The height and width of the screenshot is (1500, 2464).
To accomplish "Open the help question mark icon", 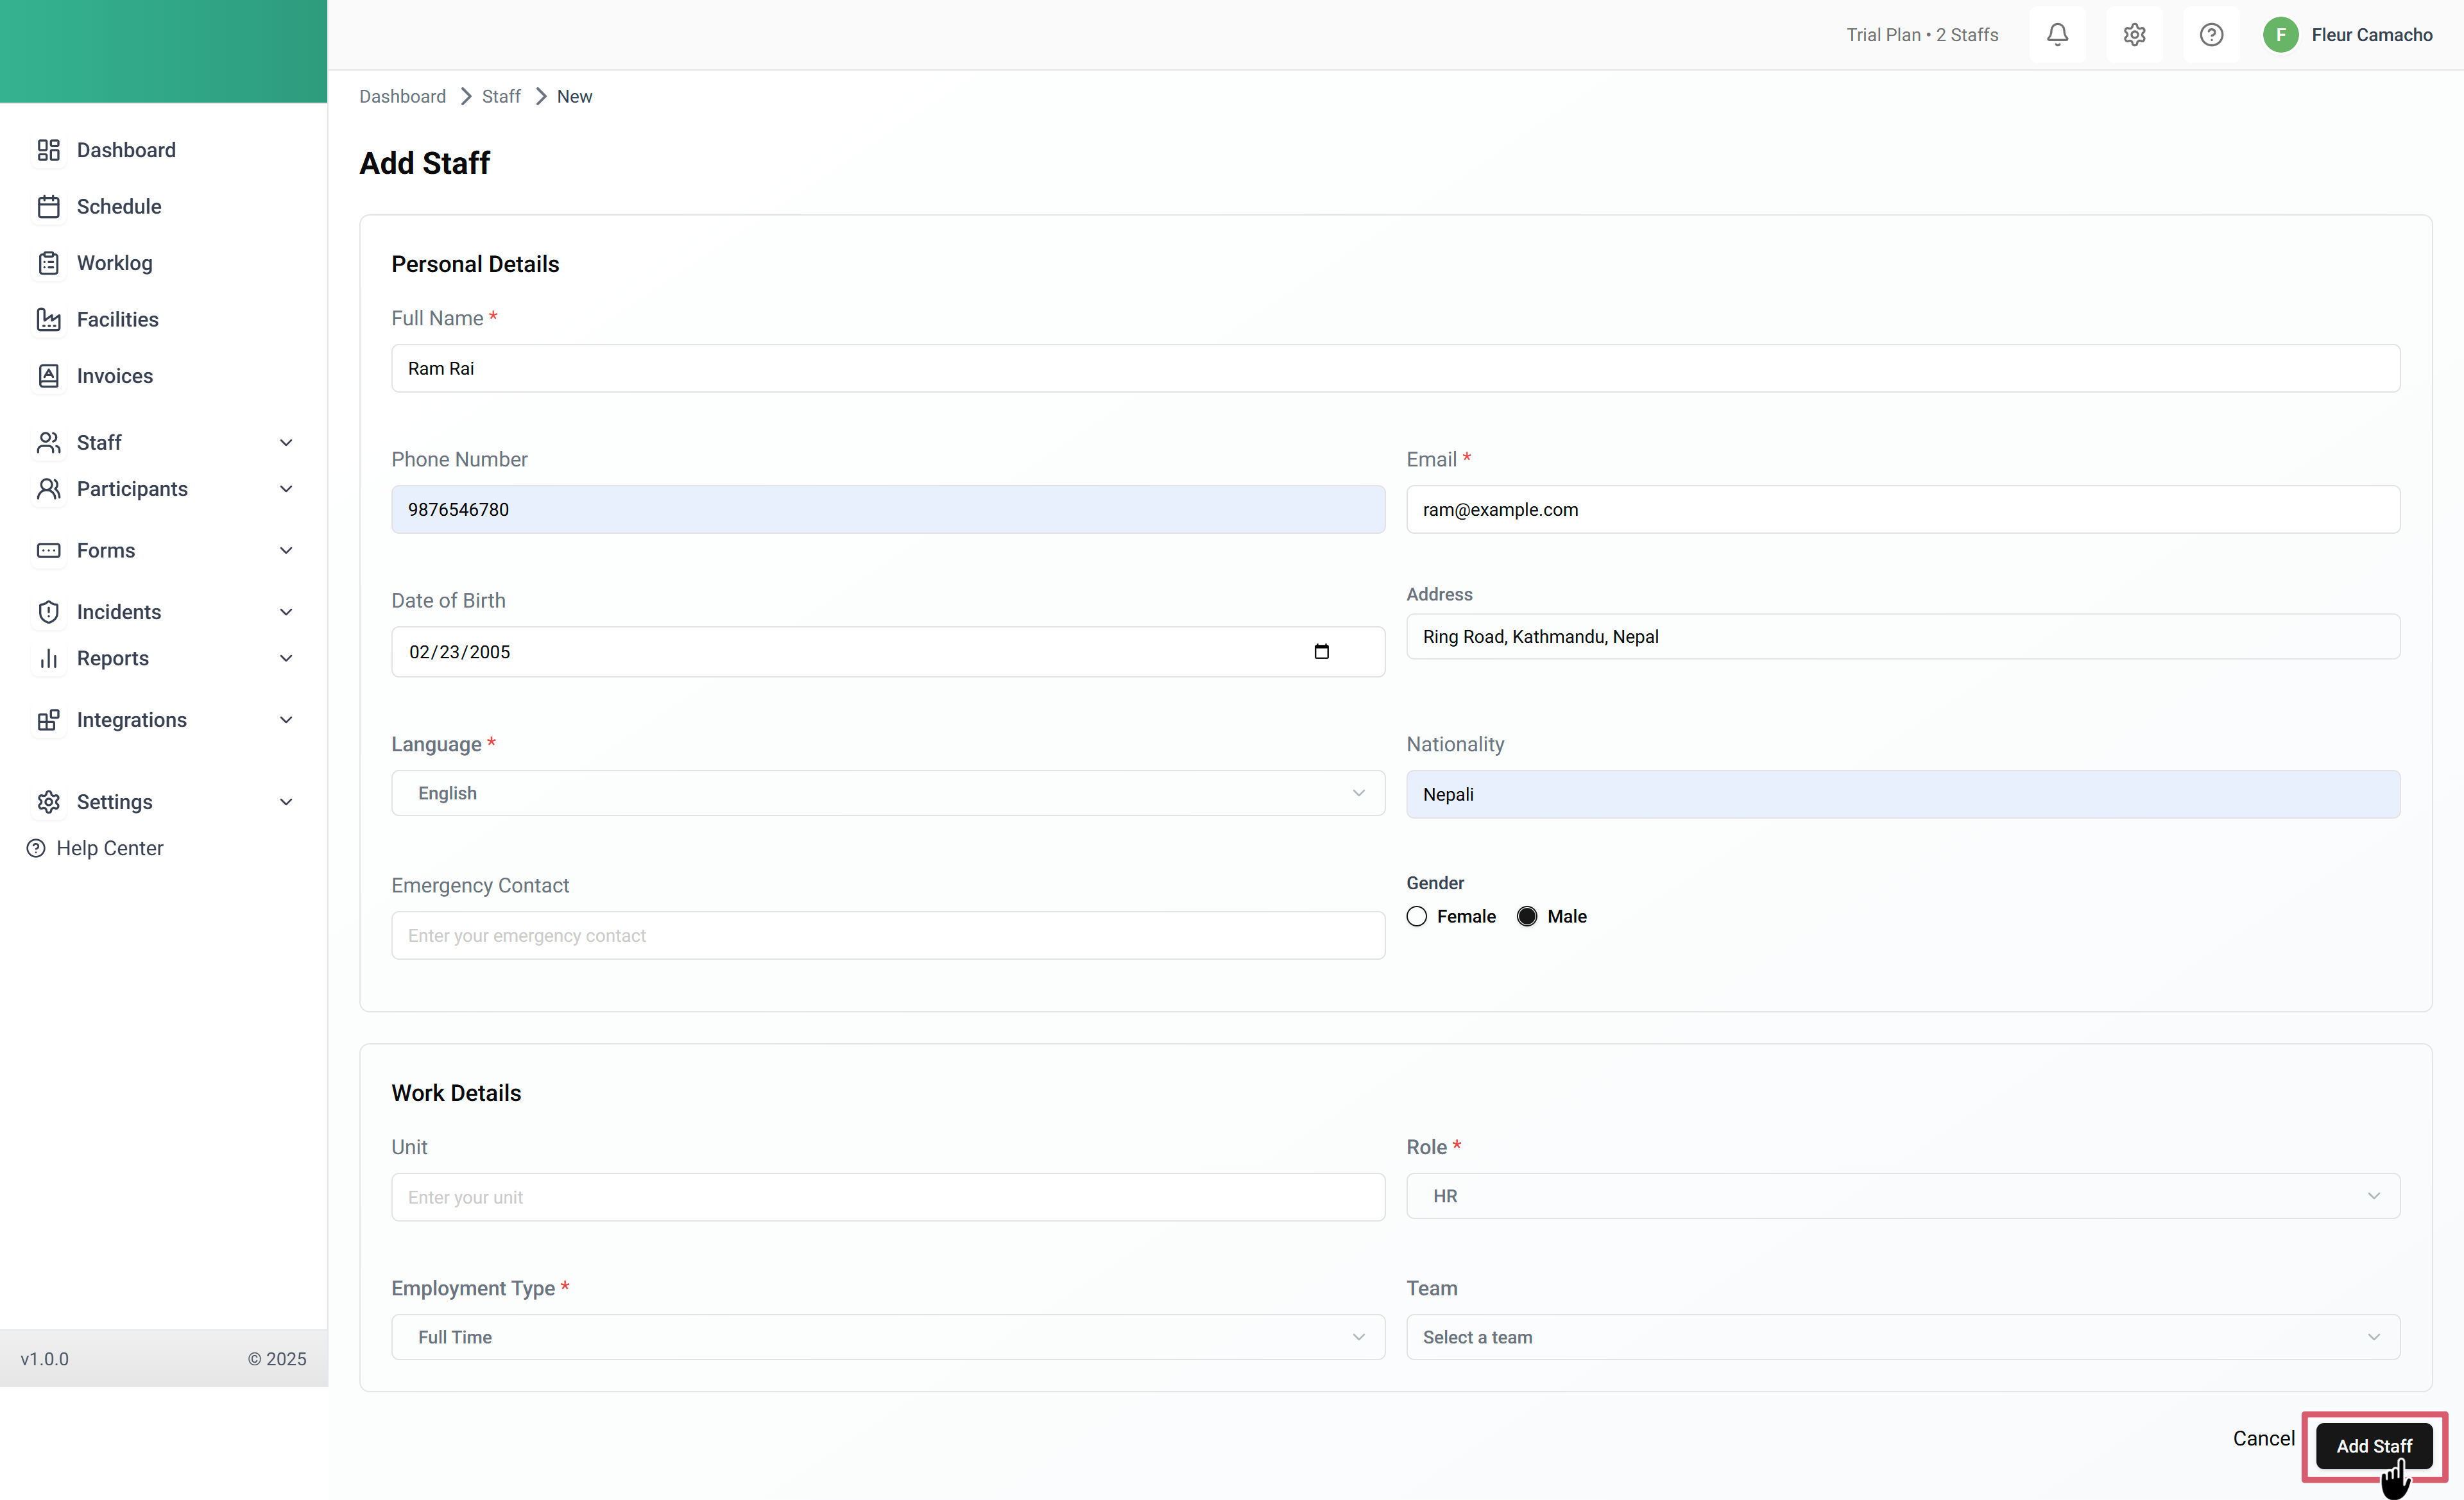I will (x=2211, y=35).
